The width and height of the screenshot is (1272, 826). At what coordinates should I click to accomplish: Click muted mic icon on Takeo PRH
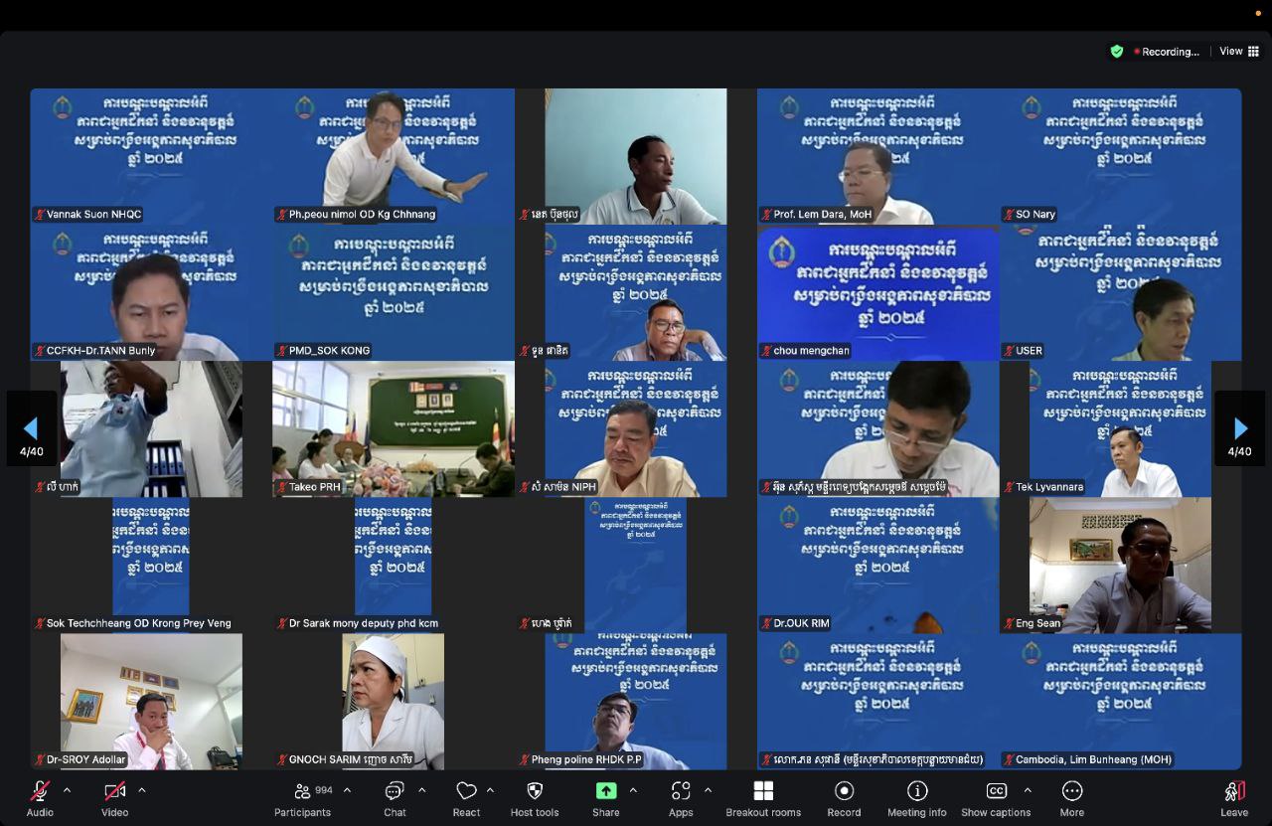[282, 487]
